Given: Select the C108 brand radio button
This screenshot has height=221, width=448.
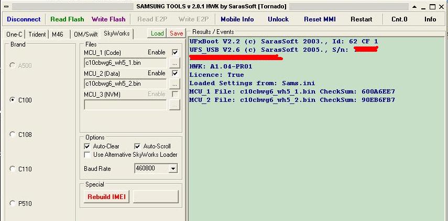Looking at the screenshot, I should 12,134.
